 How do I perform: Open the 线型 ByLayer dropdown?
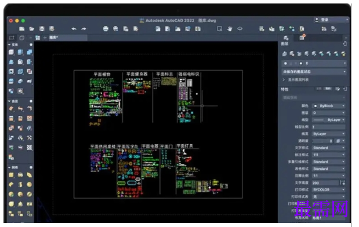pos(328,120)
